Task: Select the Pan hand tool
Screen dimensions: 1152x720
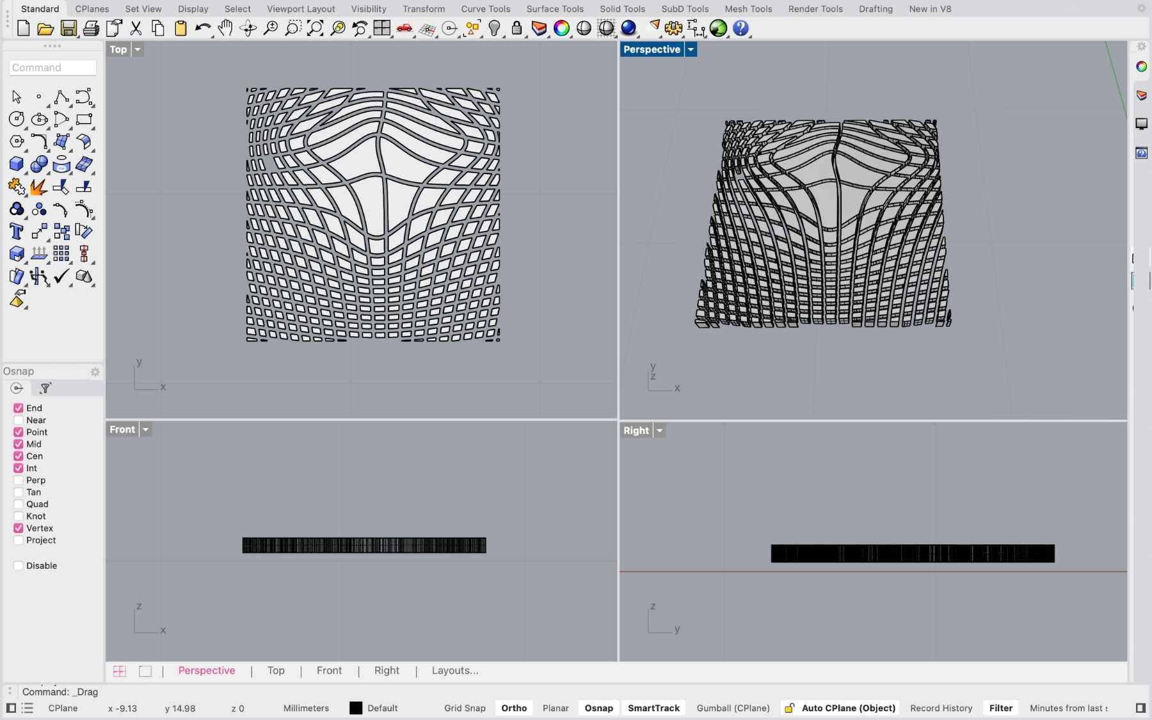Action: click(225, 28)
